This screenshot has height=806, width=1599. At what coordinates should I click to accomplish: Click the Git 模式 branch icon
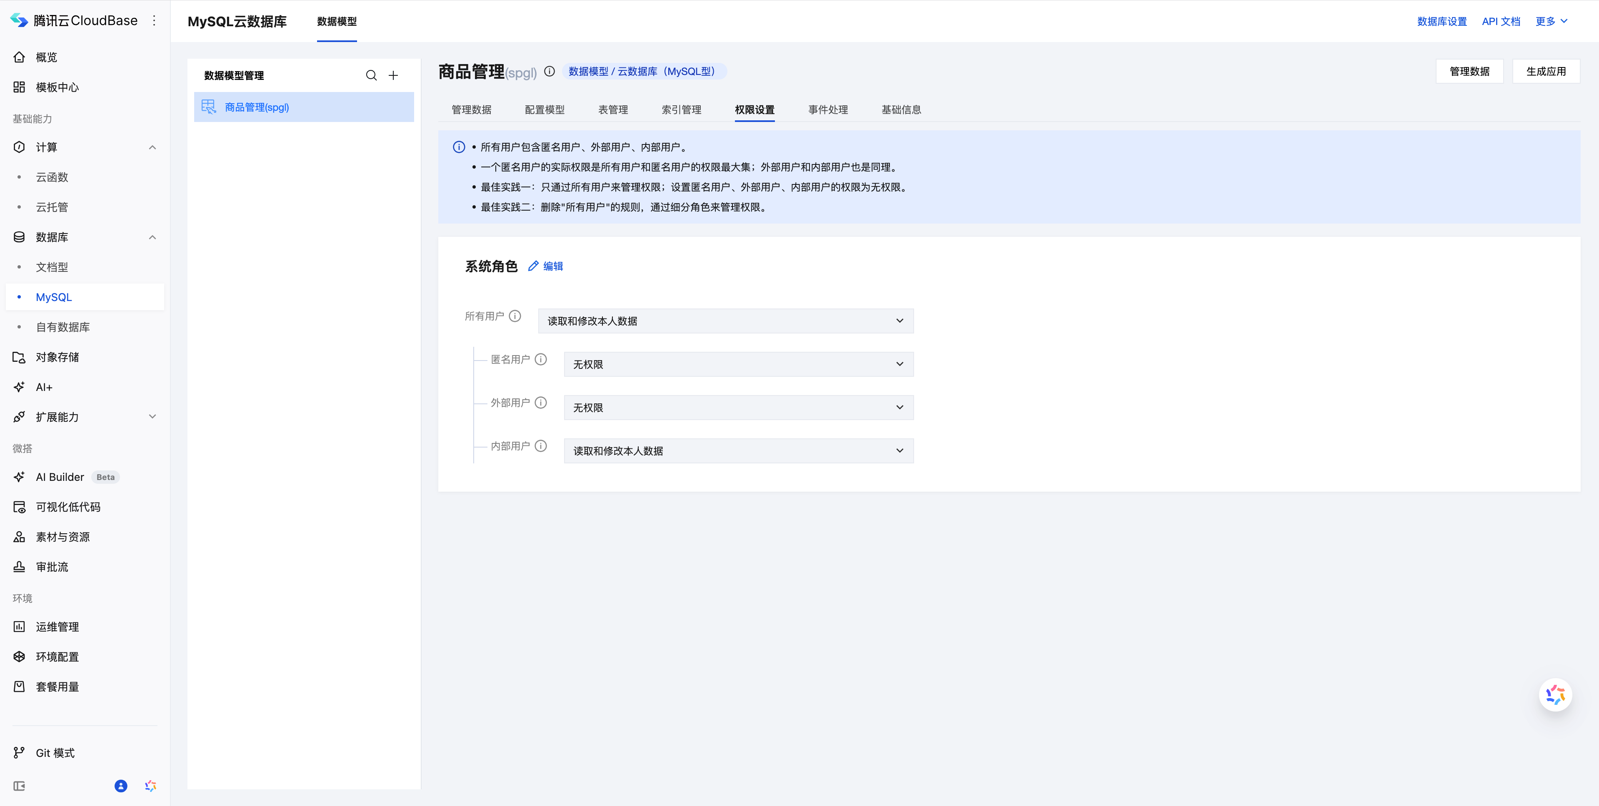(x=19, y=753)
